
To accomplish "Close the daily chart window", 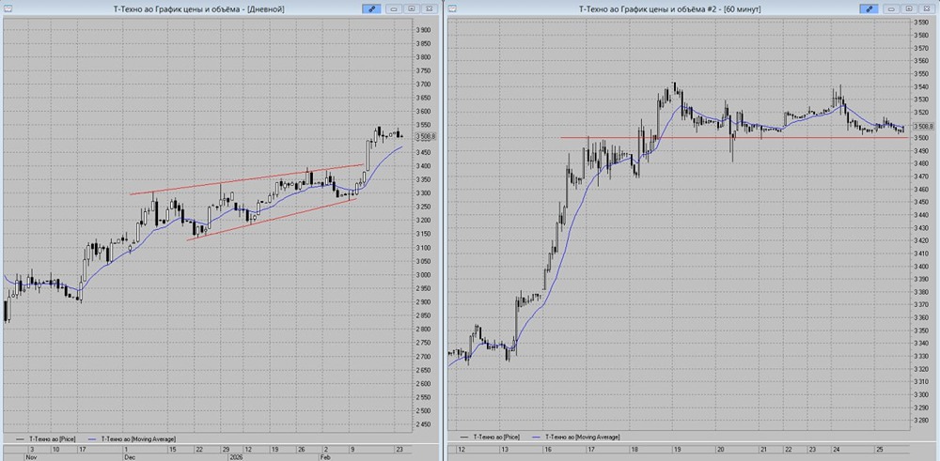I will pos(430,8).
